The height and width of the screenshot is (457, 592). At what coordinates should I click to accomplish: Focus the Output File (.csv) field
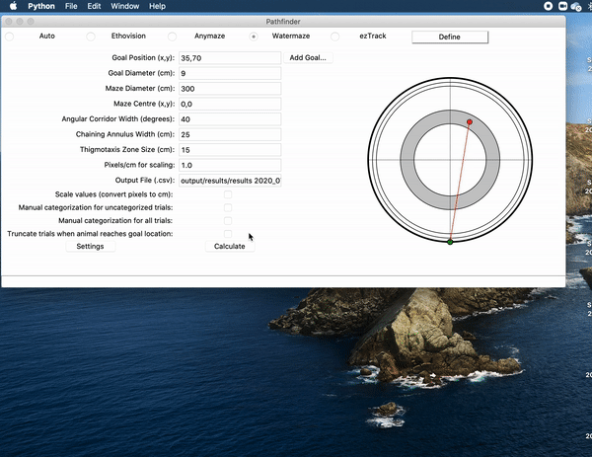pos(230,181)
